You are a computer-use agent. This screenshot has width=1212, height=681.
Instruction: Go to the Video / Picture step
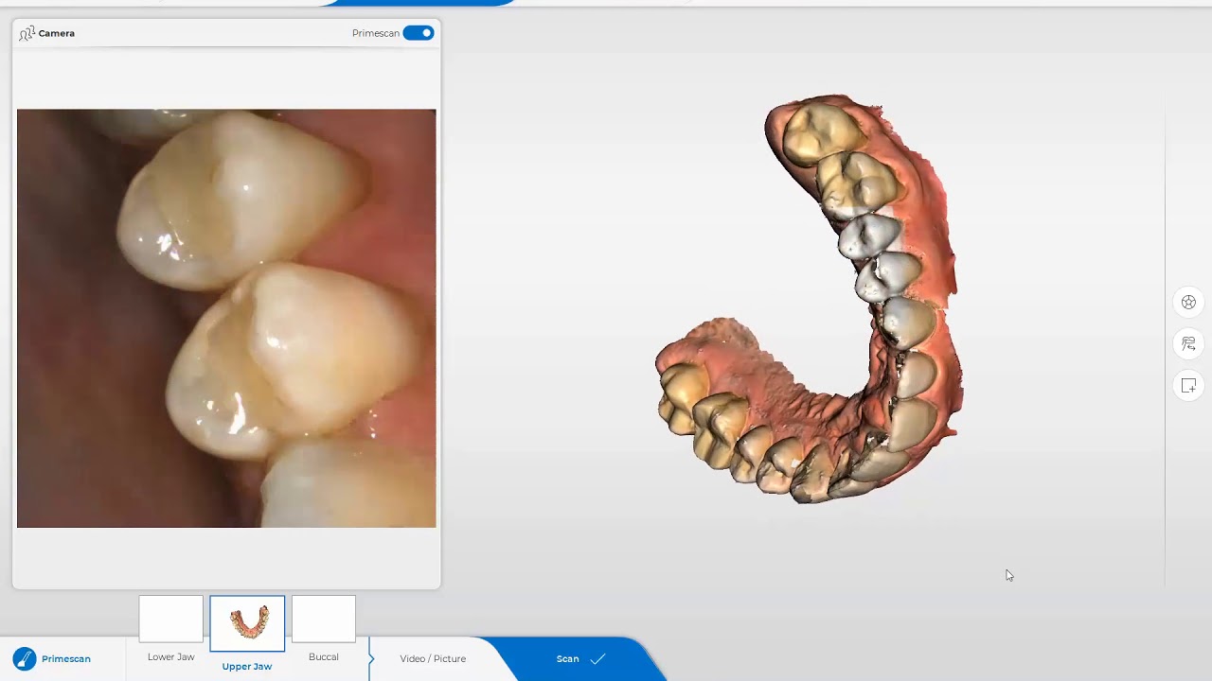click(x=433, y=658)
